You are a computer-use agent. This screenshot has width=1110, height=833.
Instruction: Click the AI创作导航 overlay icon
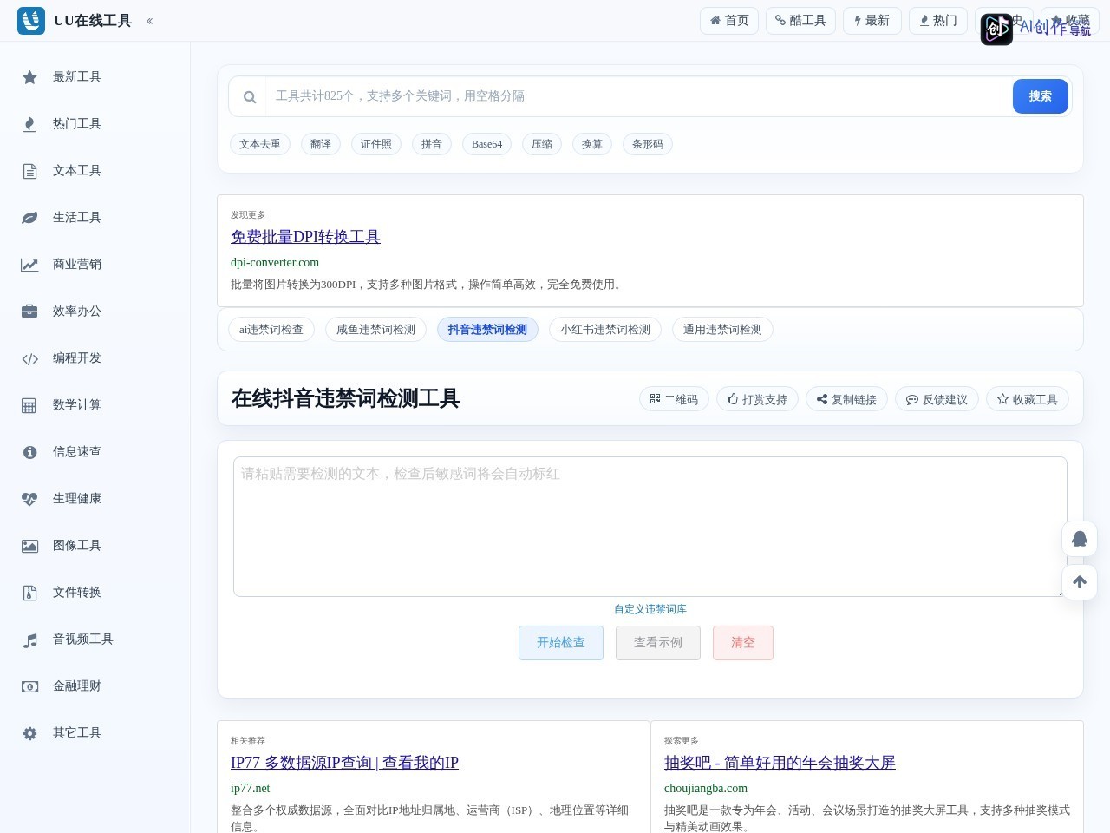pyautogui.click(x=996, y=29)
